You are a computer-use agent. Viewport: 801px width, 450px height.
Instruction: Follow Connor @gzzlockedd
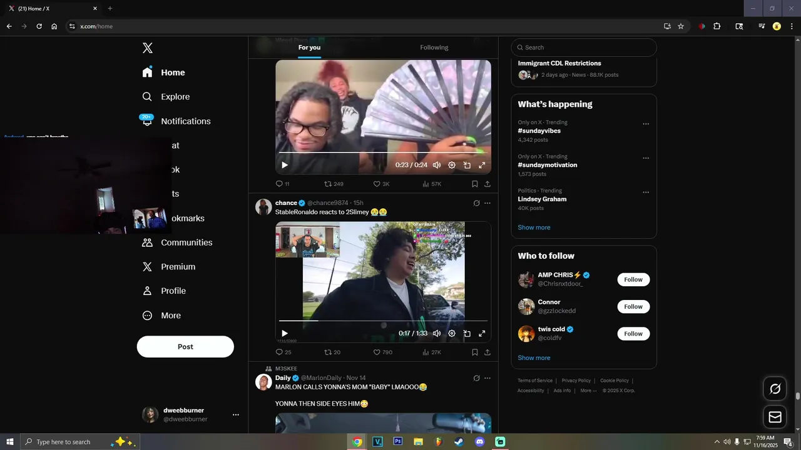pyautogui.click(x=633, y=307)
